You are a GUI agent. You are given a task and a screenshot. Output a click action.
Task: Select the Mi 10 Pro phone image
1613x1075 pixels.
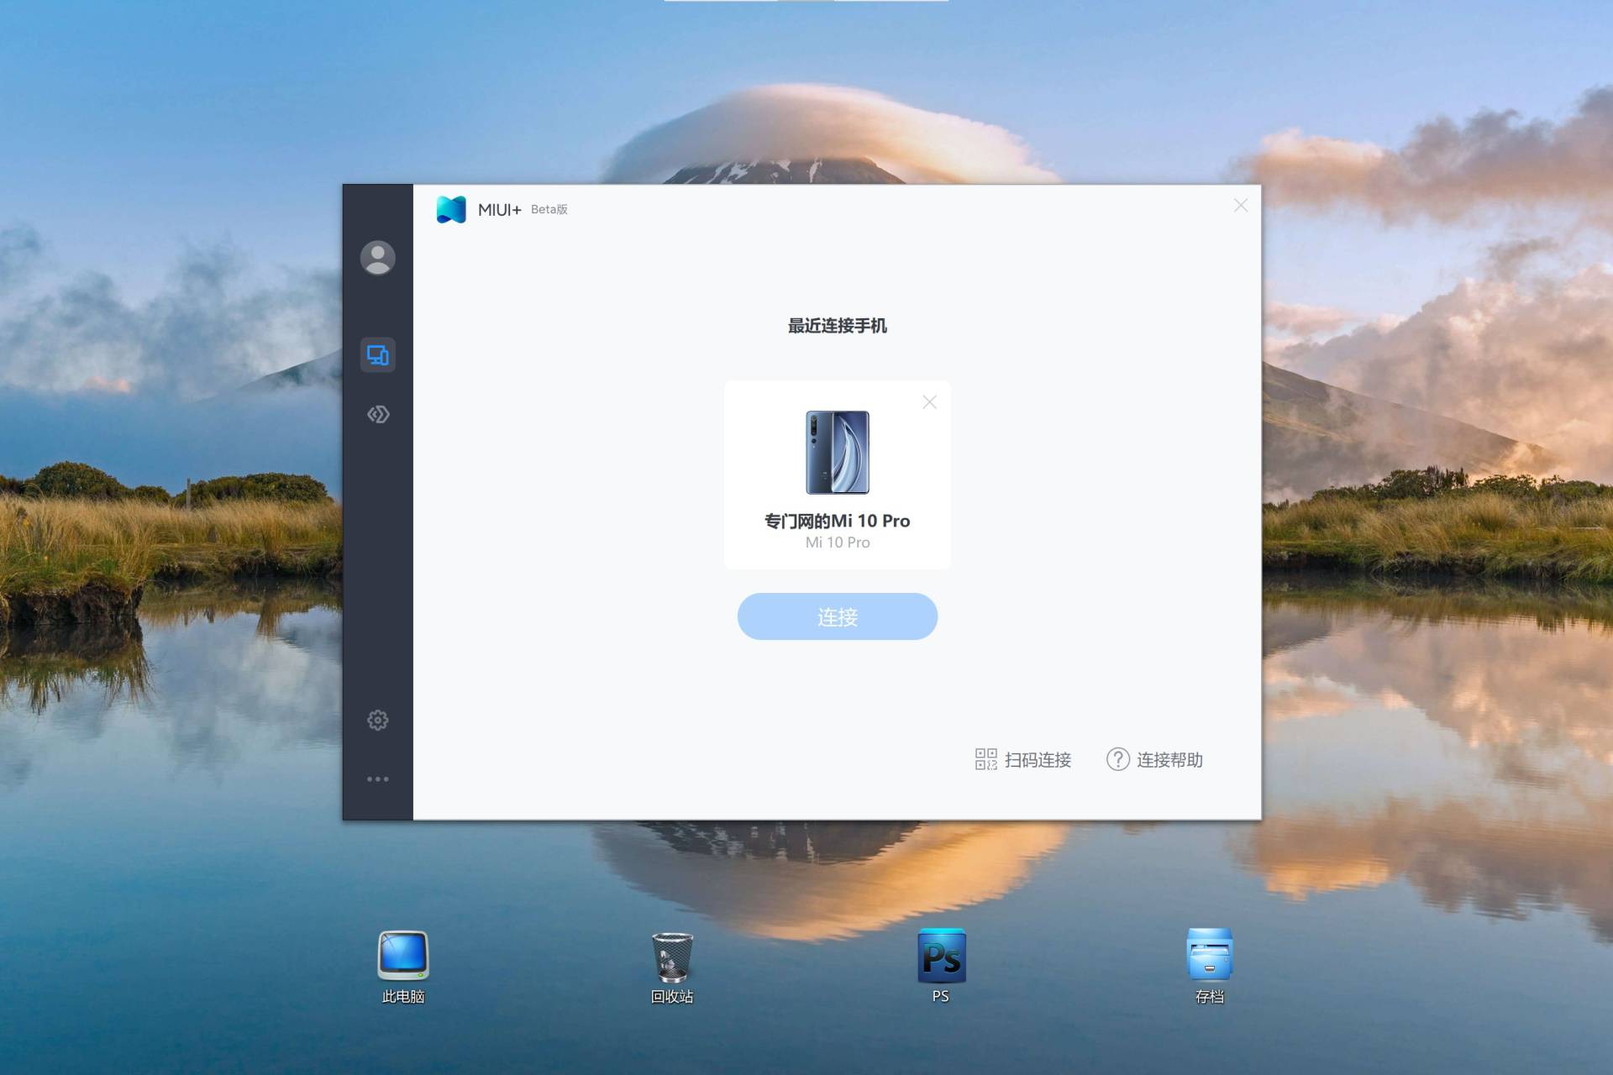tap(838, 452)
